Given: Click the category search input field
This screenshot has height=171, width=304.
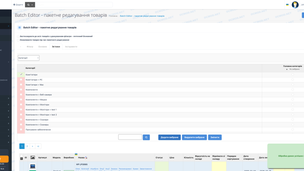Looking at the screenshot, I should [x=130, y=137].
